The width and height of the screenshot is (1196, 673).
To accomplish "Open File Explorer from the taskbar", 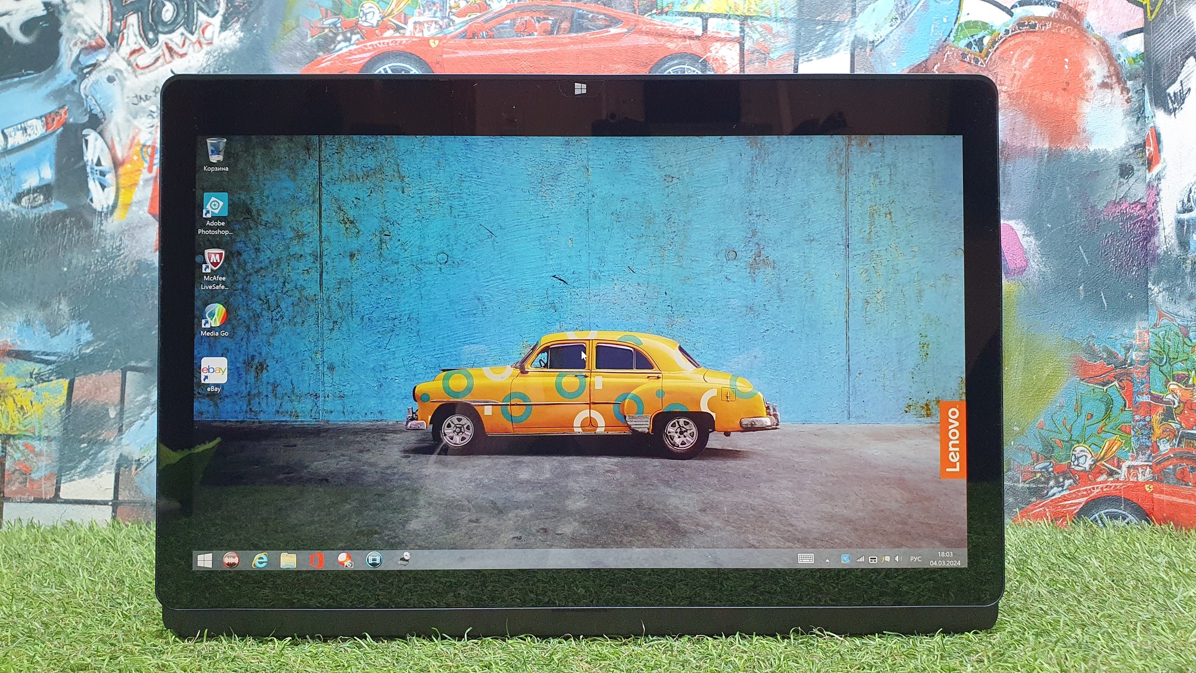I will pyautogui.click(x=288, y=561).
